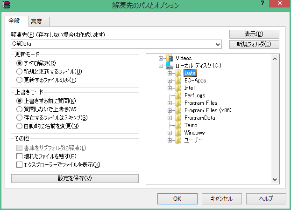Screen dimensions: 291x210
Task: Click the Data folder icon
Action: point(178,73)
